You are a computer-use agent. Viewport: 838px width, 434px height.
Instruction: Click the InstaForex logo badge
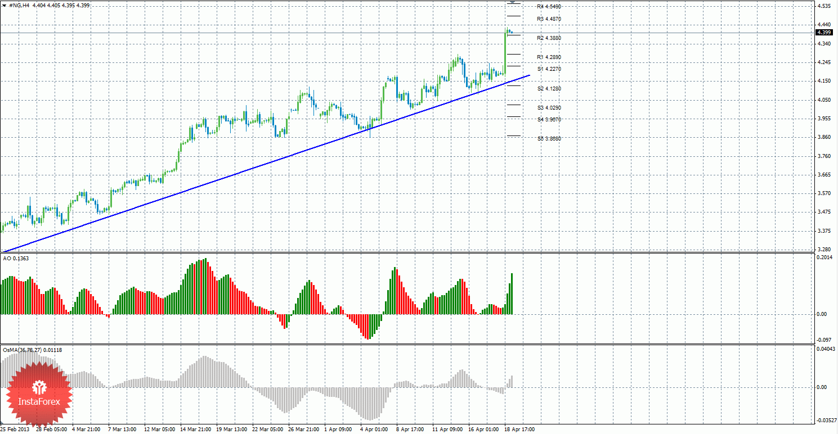tap(39, 393)
